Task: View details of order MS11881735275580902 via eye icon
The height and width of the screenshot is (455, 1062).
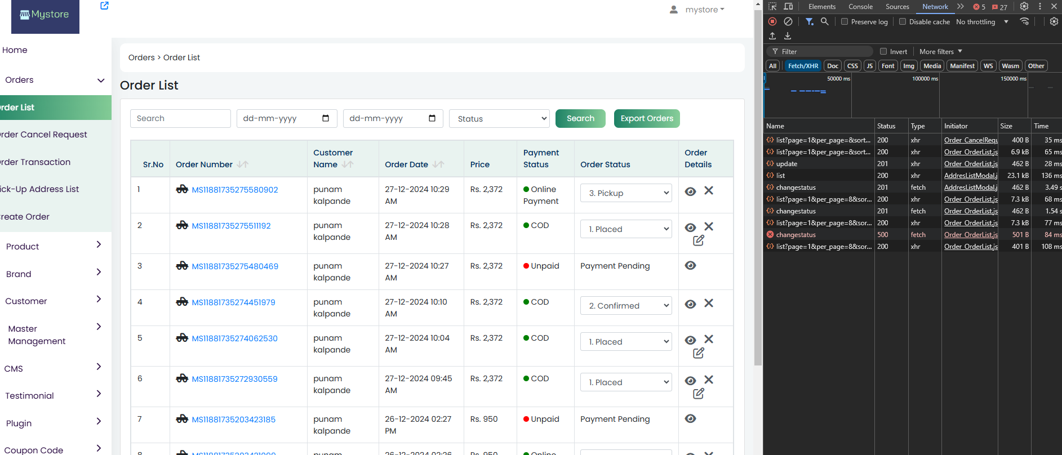Action: pos(690,191)
